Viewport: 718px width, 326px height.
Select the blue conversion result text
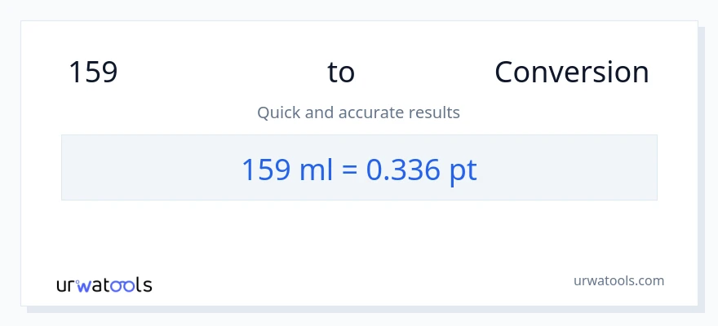click(358, 169)
